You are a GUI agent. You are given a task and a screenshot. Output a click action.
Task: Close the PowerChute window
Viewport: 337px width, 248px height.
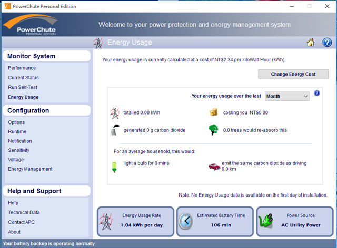(327, 6)
